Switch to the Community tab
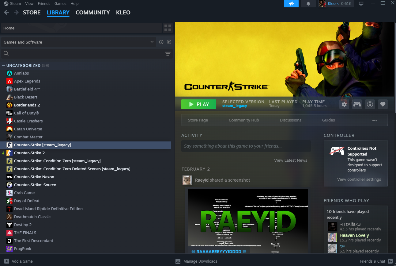This screenshot has height=266, width=396. pos(92,13)
